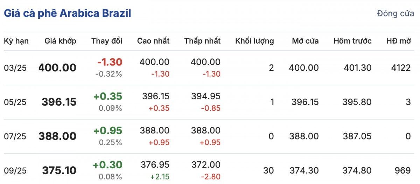Viewport: 420px width, 184px height.
Task: Select the 'Thấp nhất' column header
Action: (x=202, y=41)
